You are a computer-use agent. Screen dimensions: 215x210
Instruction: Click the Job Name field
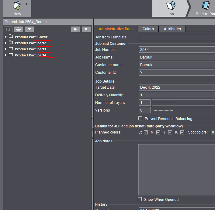click(x=177, y=57)
